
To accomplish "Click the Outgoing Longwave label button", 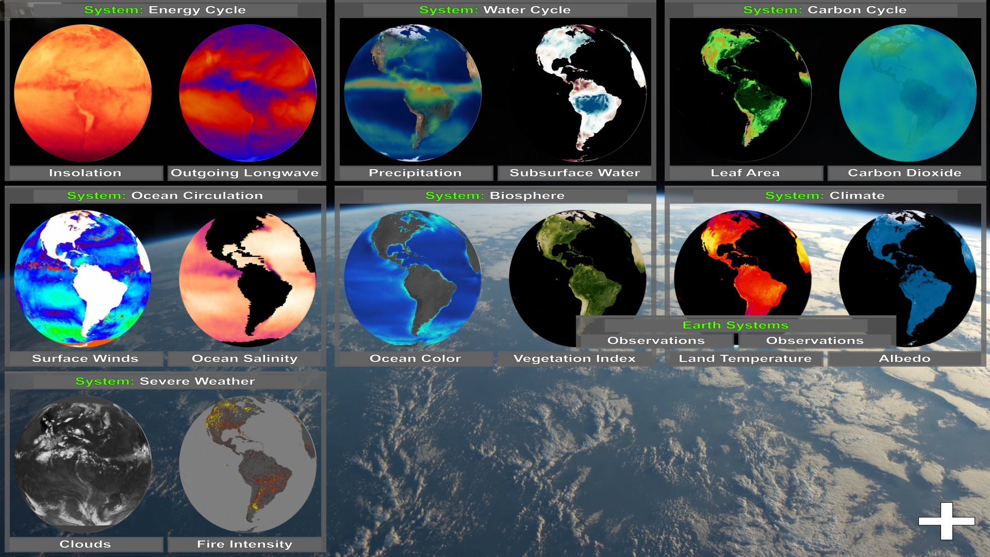I will [244, 173].
